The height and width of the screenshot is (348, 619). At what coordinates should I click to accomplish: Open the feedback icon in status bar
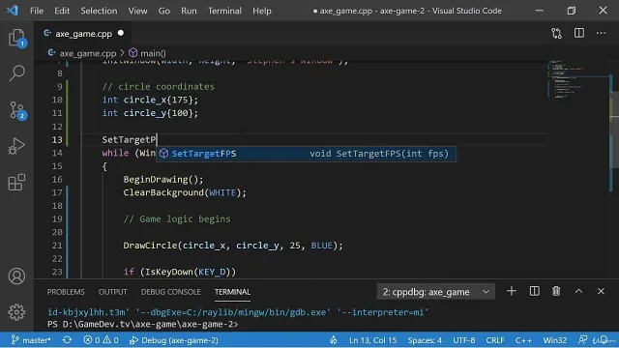(582, 340)
